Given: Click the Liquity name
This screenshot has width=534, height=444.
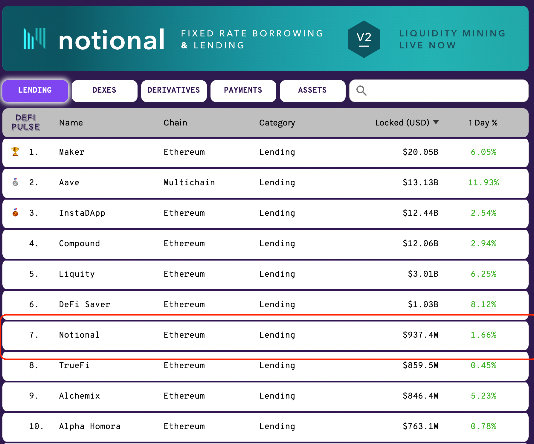Looking at the screenshot, I should click(77, 274).
